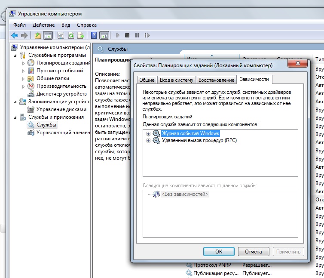Image resolution: width=324 pixels, height=278 pixels.
Task: Click the Start service play icon
Action: tap(118, 35)
